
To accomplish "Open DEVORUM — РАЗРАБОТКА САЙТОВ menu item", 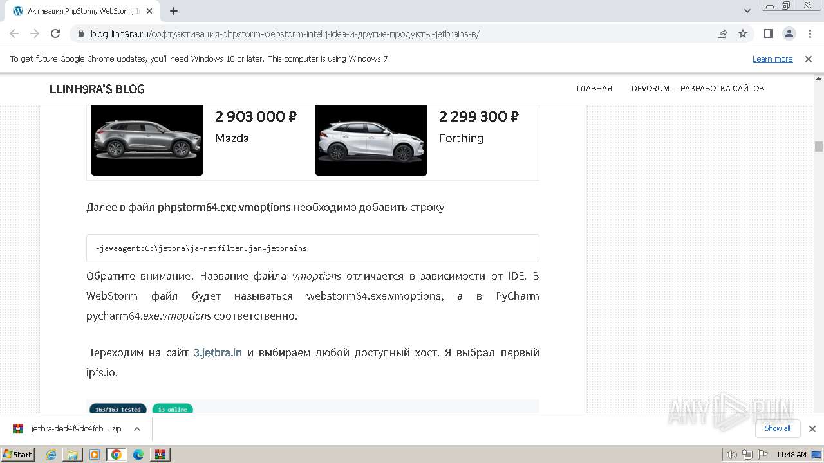I will tap(698, 89).
